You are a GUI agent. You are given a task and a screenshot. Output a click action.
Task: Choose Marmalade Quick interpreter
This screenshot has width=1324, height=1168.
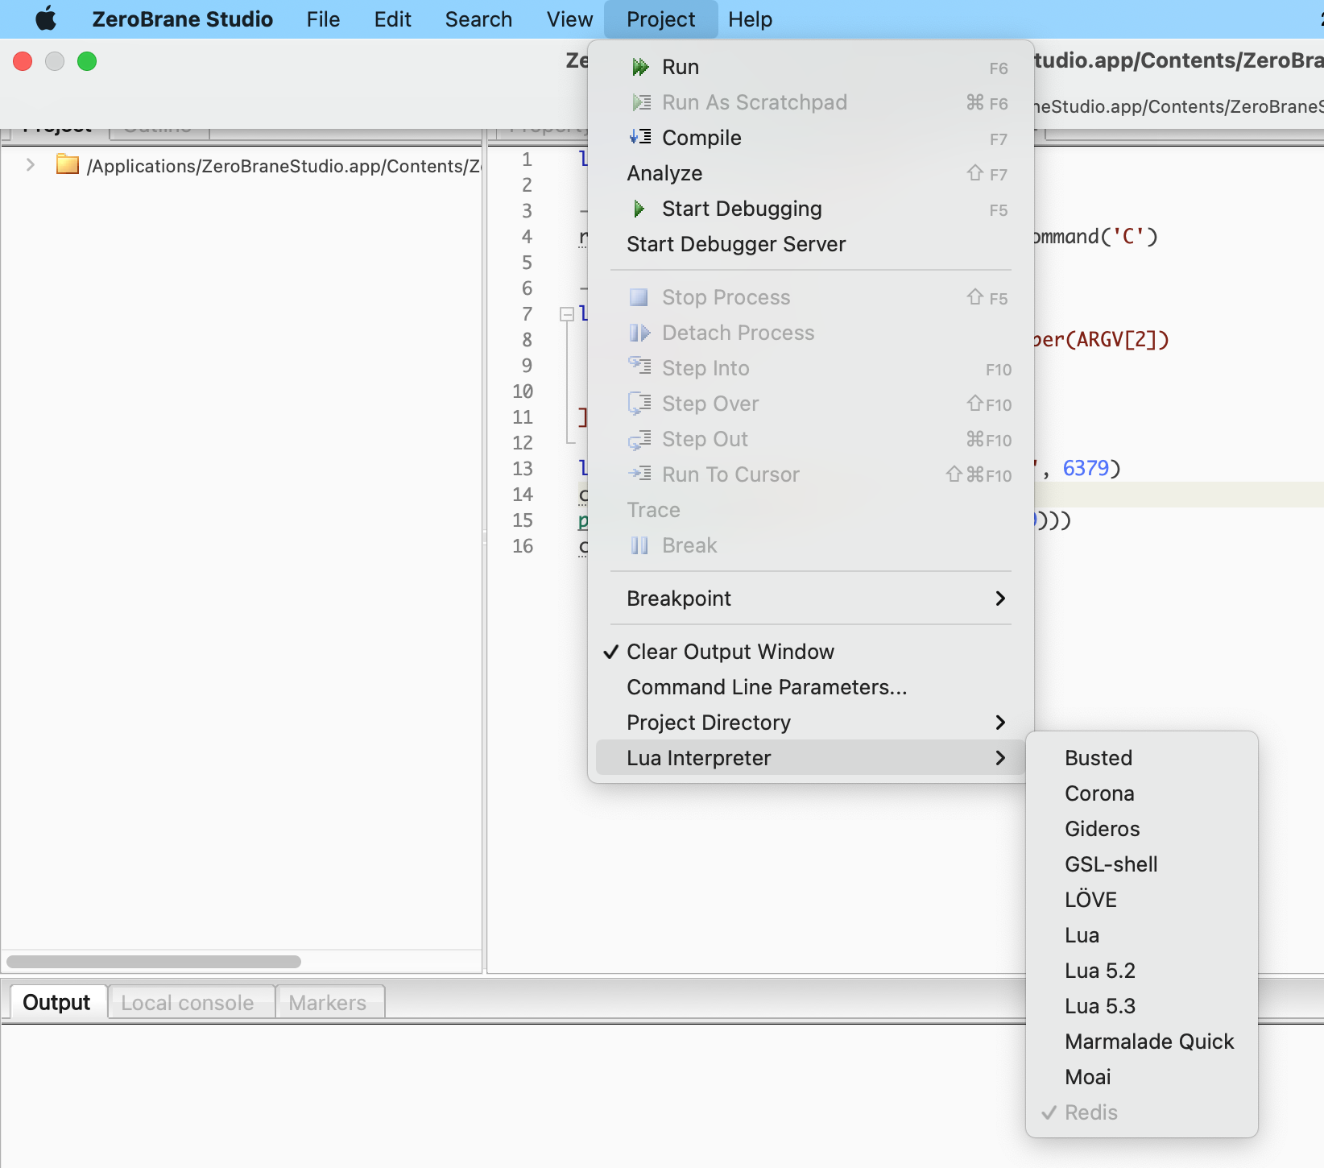(x=1141, y=1042)
